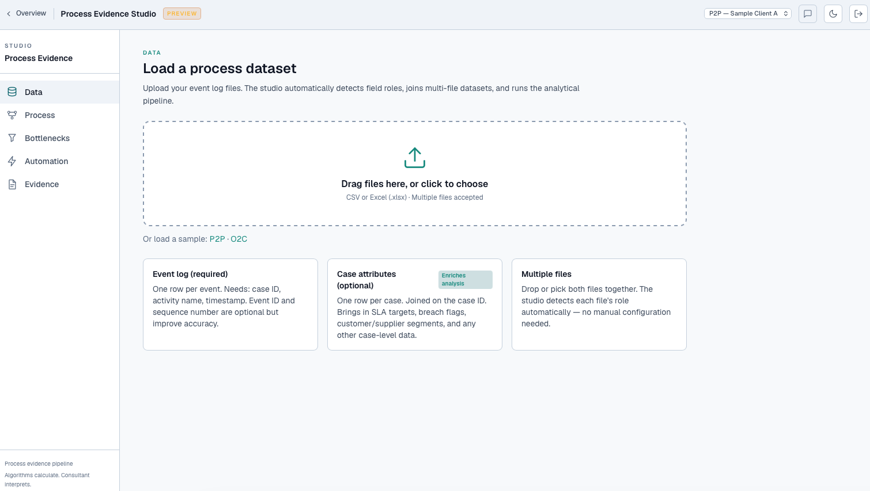Click the PREVIEW badge
This screenshot has height=491, width=870.
[x=182, y=13]
